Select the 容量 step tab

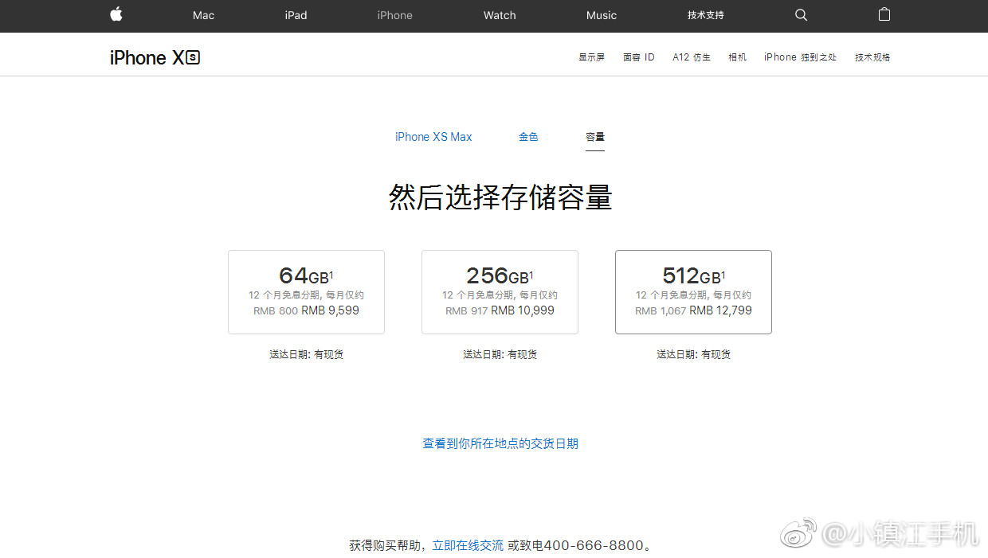tap(595, 137)
